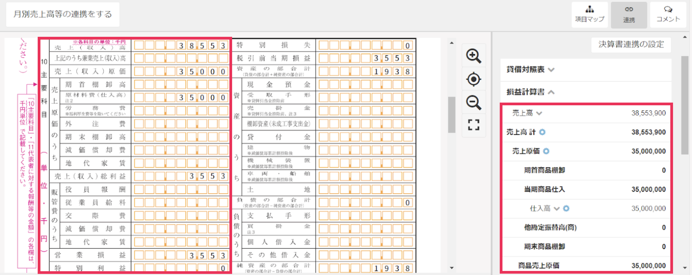Click the 特別利益 digit field

(181, 268)
